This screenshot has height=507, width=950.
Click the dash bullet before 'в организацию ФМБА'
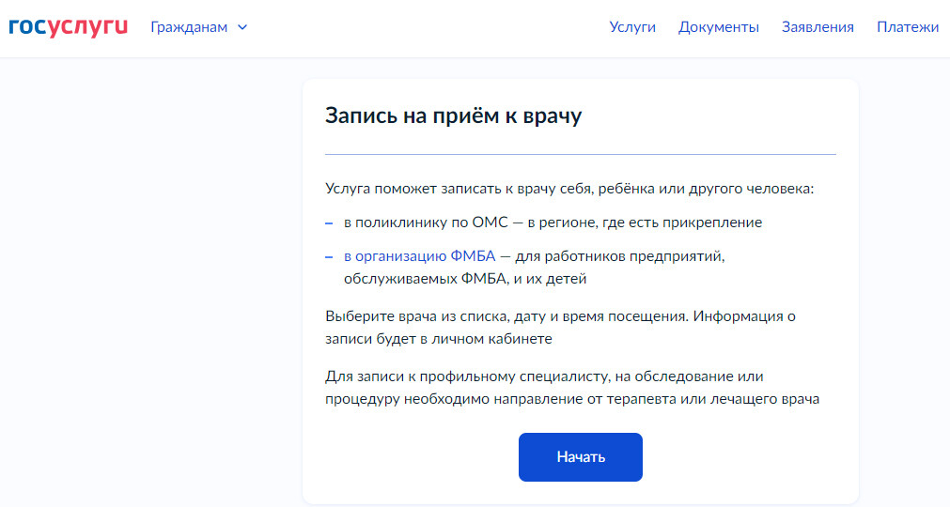[329, 256]
